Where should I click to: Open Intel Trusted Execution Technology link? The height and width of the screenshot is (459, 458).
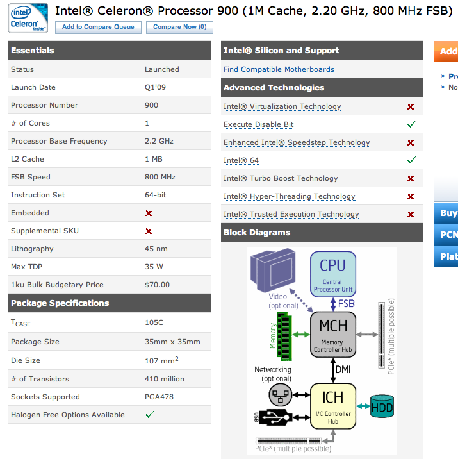click(291, 214)
